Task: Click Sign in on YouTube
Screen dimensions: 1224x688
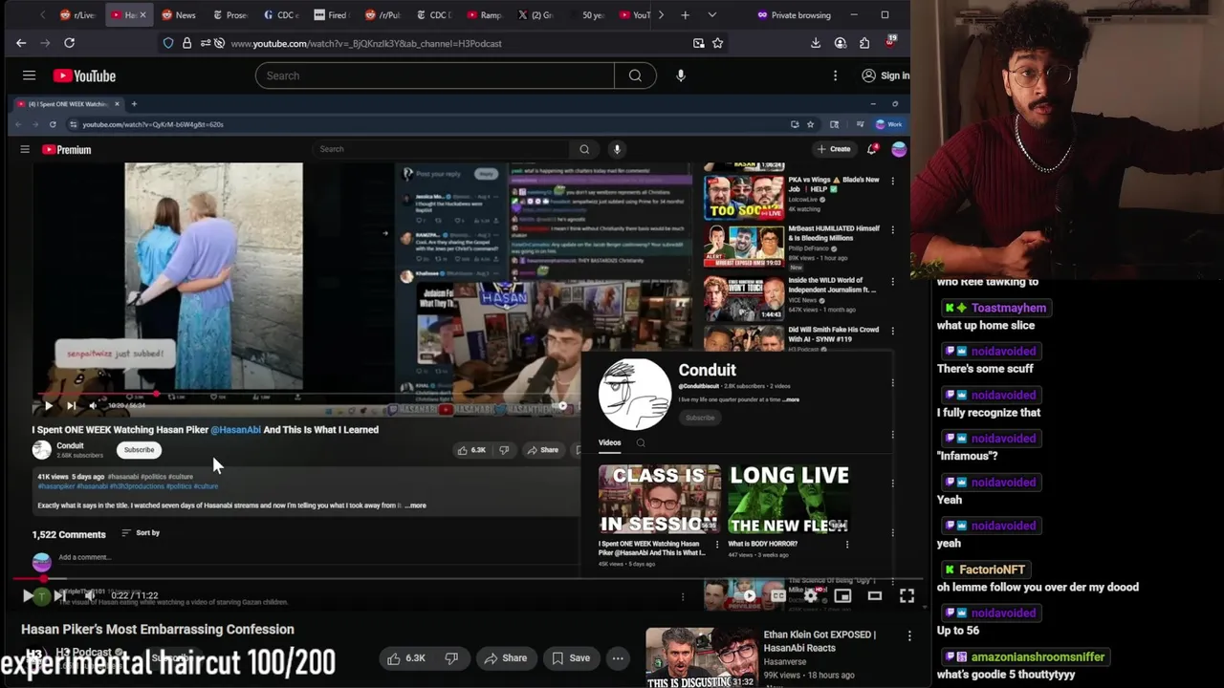Action: pos(885,75)
